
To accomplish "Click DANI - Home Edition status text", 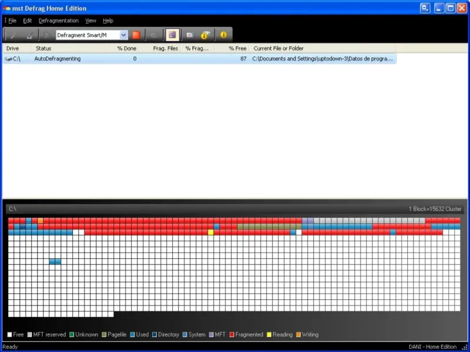I will click(432, 347).
